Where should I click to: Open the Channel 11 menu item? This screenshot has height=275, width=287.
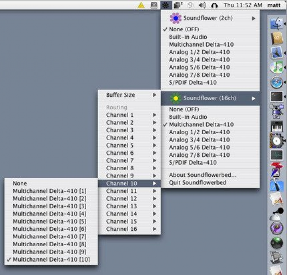pos(129,191)
